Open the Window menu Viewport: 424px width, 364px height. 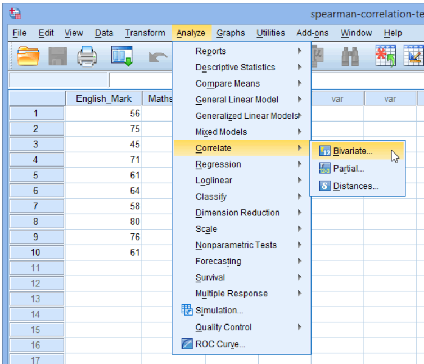(356, 33)
